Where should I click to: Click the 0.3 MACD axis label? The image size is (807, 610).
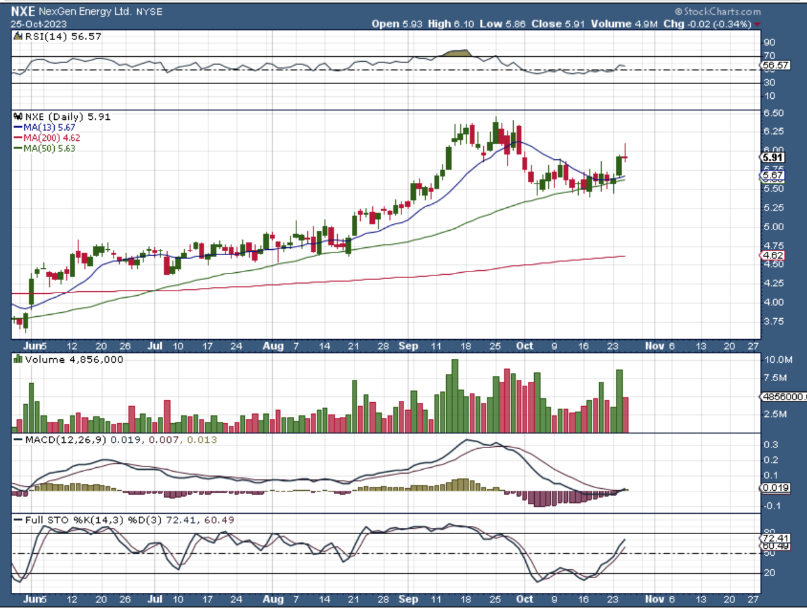771,444
